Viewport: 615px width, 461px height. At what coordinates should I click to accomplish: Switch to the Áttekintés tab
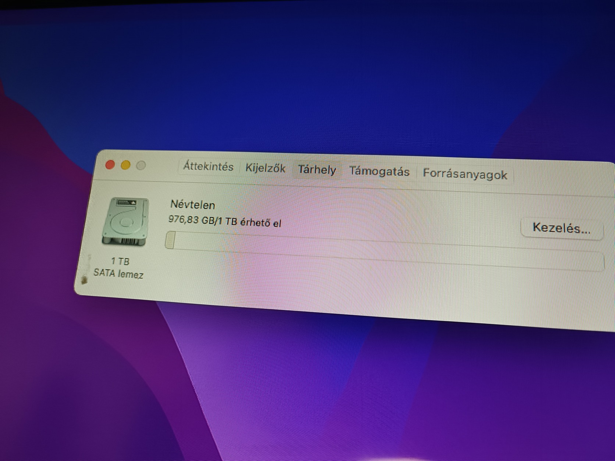(208, 167)
